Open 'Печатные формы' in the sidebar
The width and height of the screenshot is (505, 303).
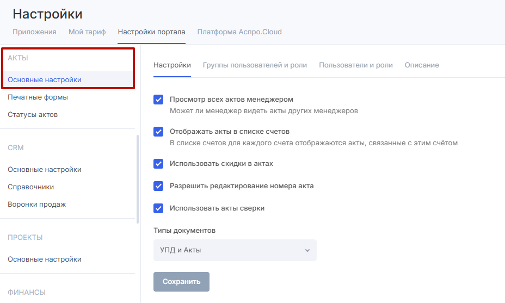pos(38,97)
